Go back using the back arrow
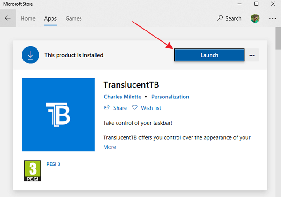This screenshot has width=281, height=197. [x=8, y=19]
